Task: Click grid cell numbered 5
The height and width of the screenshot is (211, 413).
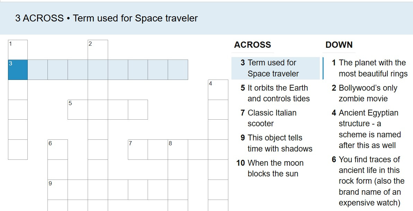Action: click(78, 110)
